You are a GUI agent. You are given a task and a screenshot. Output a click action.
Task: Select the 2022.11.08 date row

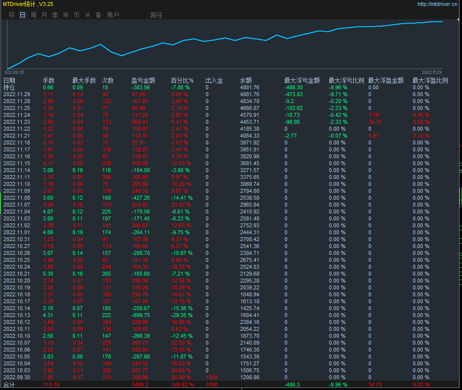click(17, 198)
